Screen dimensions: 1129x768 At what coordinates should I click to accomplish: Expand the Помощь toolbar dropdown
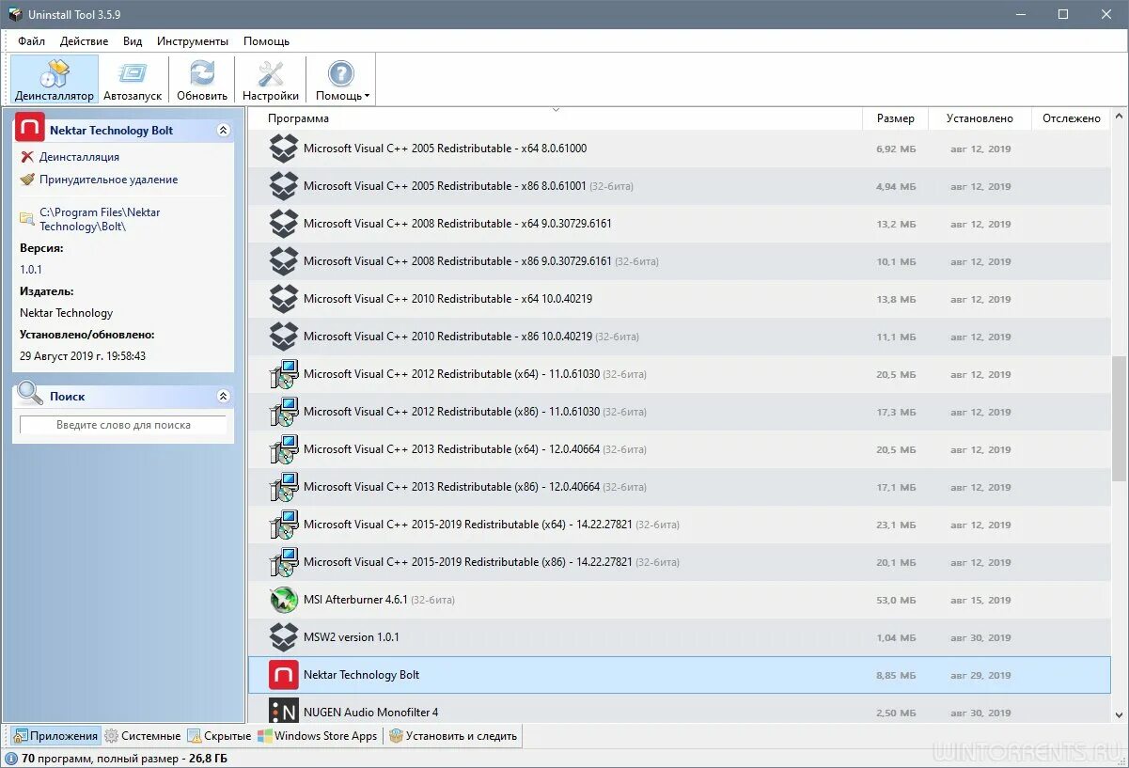(341, 79)
